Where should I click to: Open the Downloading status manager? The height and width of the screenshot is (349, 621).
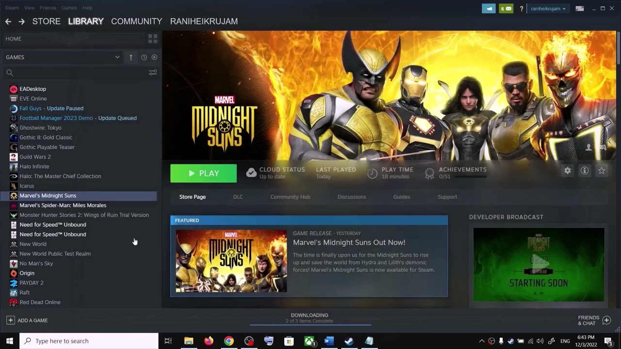pyautogui.click(x=310, y=318)
